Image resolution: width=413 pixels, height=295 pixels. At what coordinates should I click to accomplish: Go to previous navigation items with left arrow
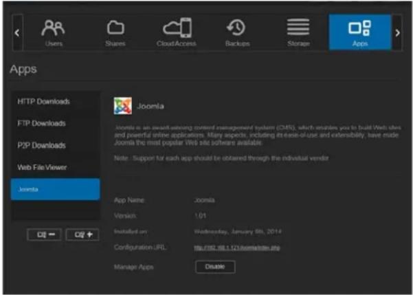click(x=17, y=33)
